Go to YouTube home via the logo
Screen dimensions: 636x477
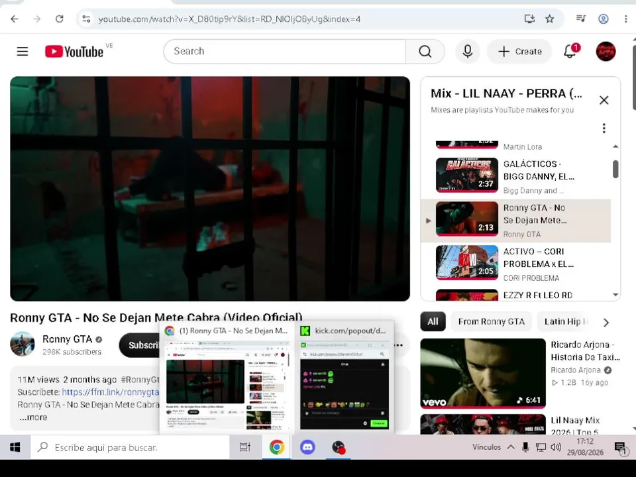click(74, 52)
